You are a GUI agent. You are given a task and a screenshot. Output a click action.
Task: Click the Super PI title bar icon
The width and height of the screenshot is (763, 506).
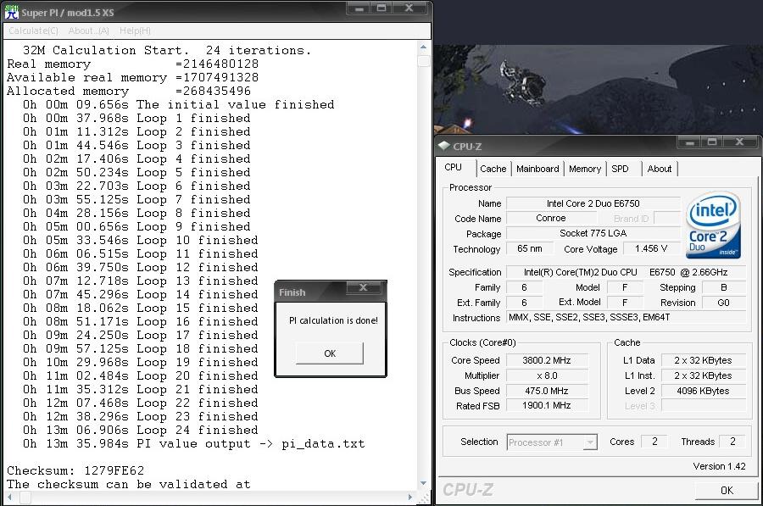pyautogui.click(x=11, y=12)
